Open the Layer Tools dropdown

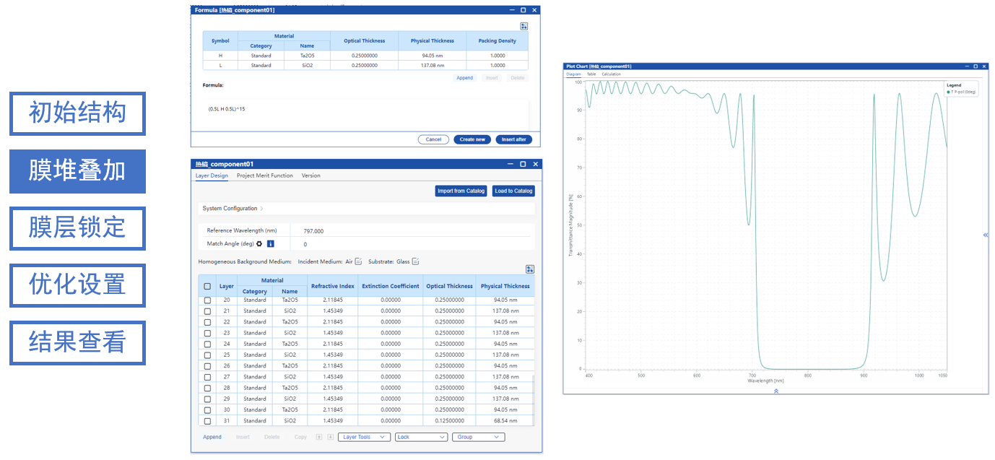(x=364, y=437)
